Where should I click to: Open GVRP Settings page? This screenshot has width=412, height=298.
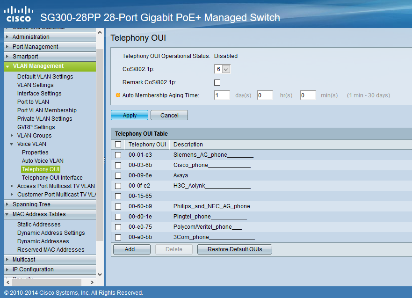[x=36, y=127]
